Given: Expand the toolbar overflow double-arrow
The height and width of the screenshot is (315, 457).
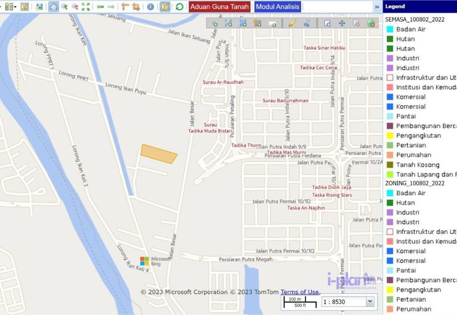Looking at the screenshot, I should 376,7.
